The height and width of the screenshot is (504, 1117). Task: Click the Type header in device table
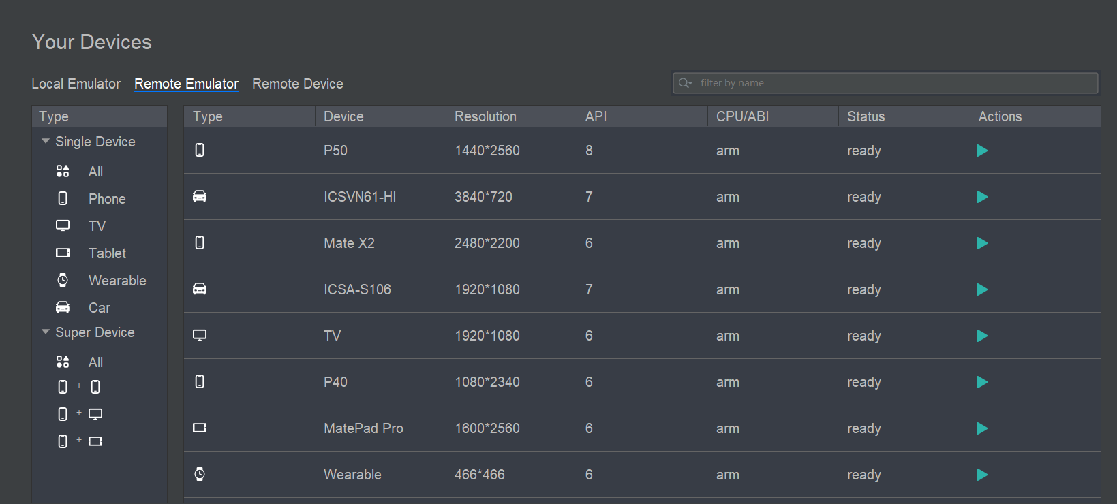(249, 116)
